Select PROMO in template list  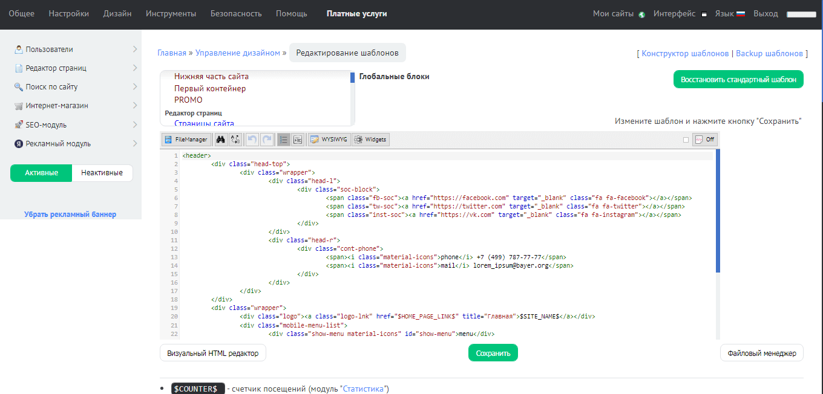188,100
